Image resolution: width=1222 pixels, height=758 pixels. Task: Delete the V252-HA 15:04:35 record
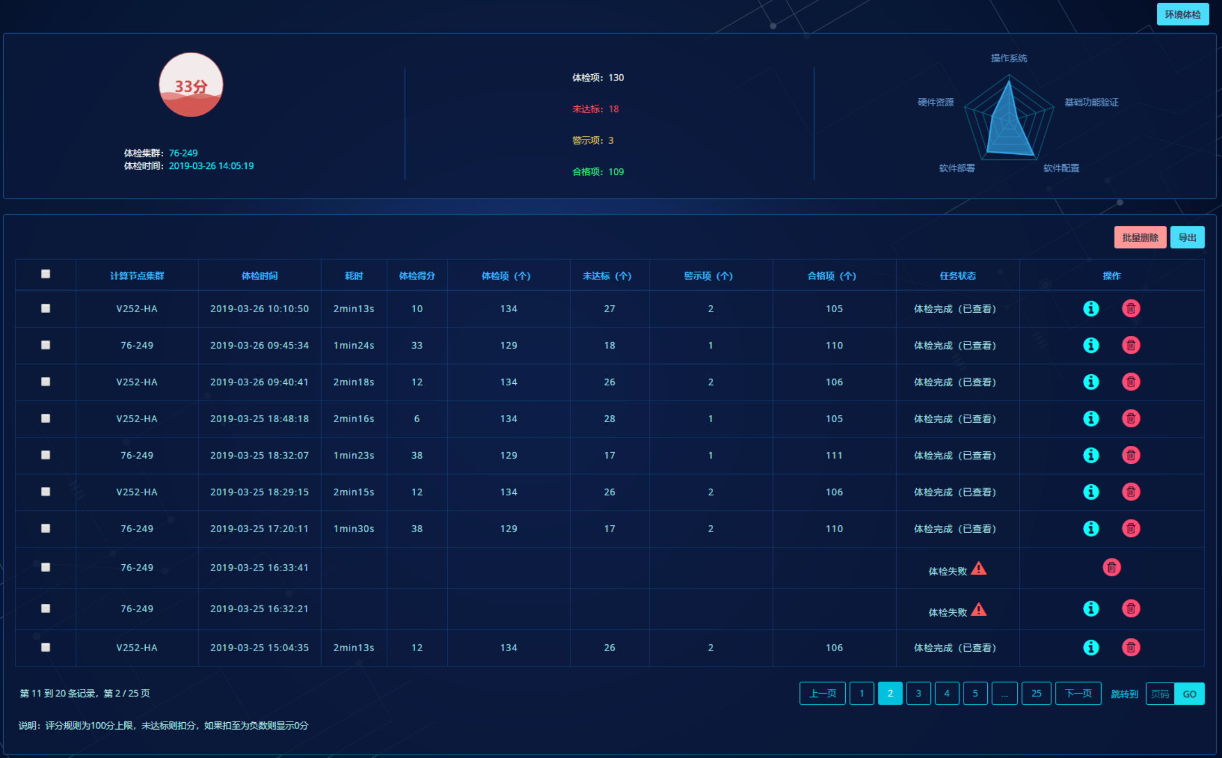1130,647
